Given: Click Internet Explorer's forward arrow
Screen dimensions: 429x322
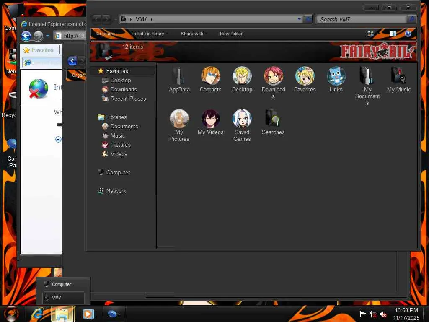Looking at the screenshot, I should tap(38, 36).
